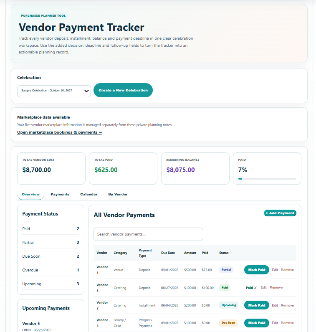Click the Paid row in Payment Status
This screenshot has height=332, width=316.
[51, 229]
